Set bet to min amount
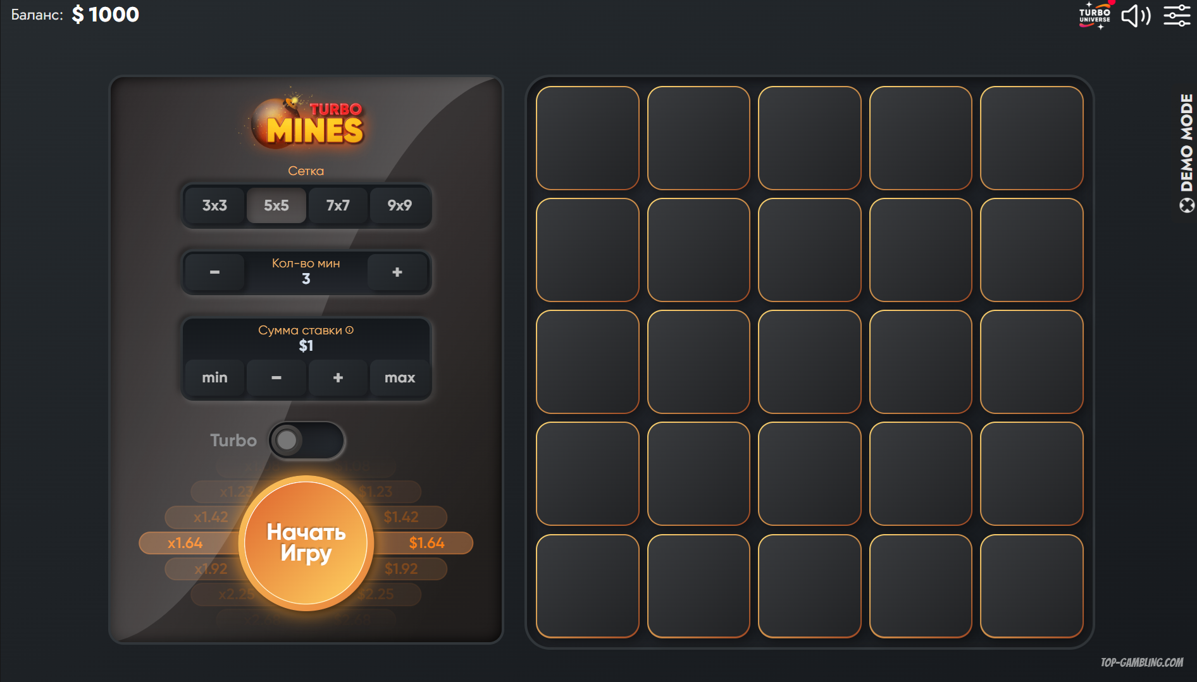 coord(214,377)
